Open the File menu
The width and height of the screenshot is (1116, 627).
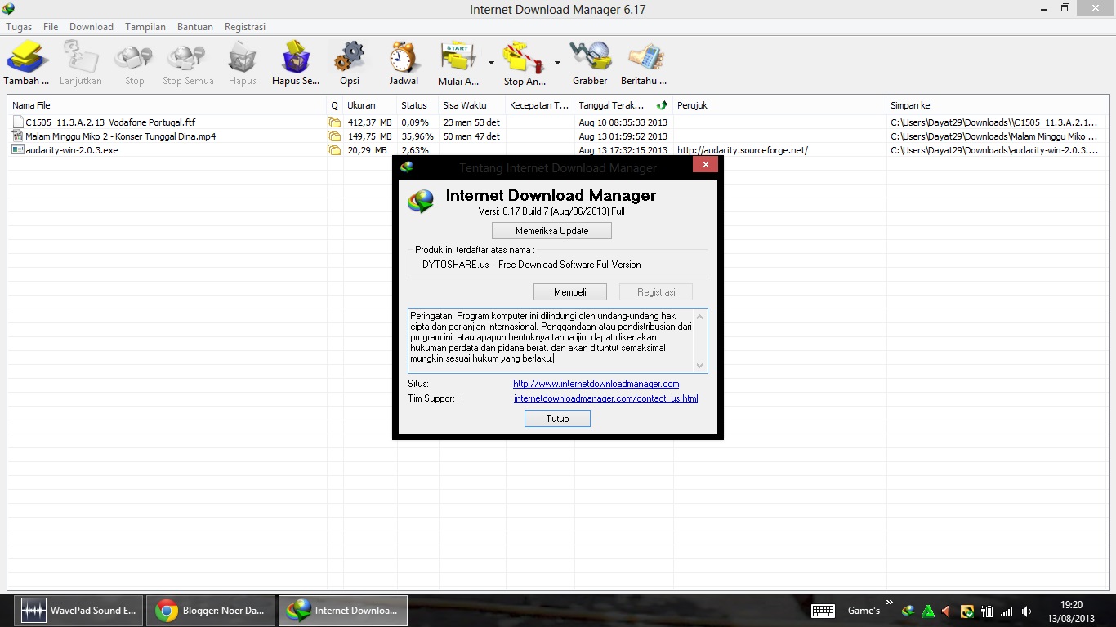(51, 27)
